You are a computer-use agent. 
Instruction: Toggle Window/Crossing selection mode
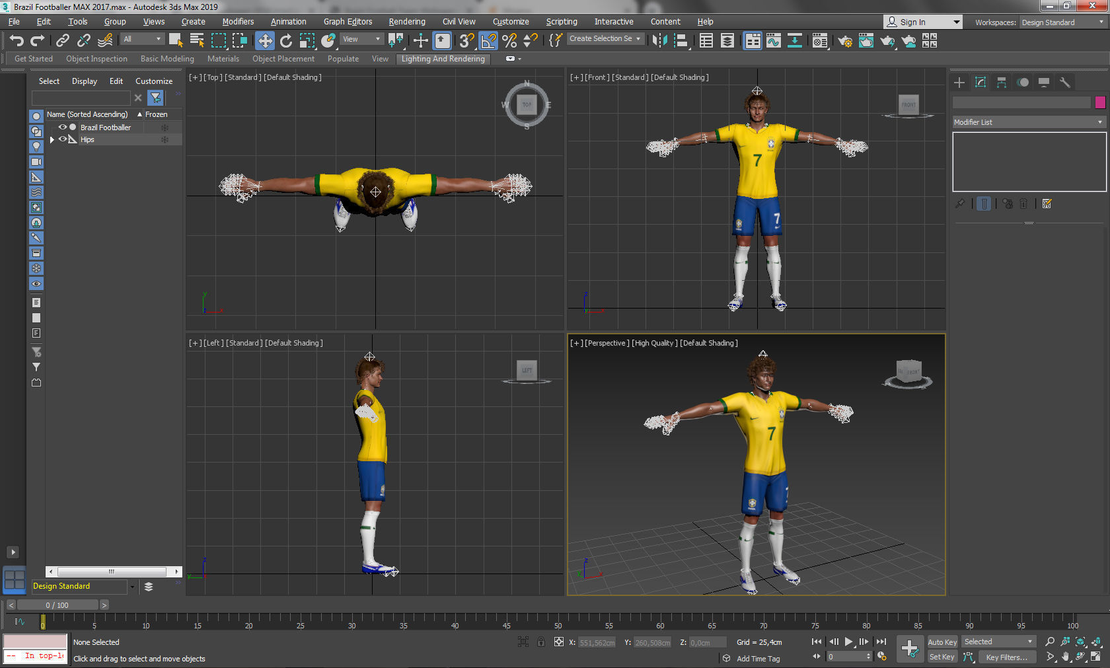[x=239, y=40]
